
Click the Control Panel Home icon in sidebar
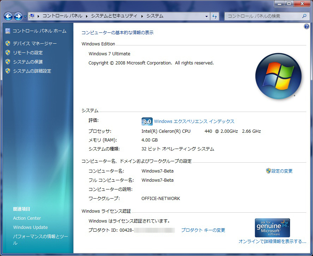tap(7, 31)
